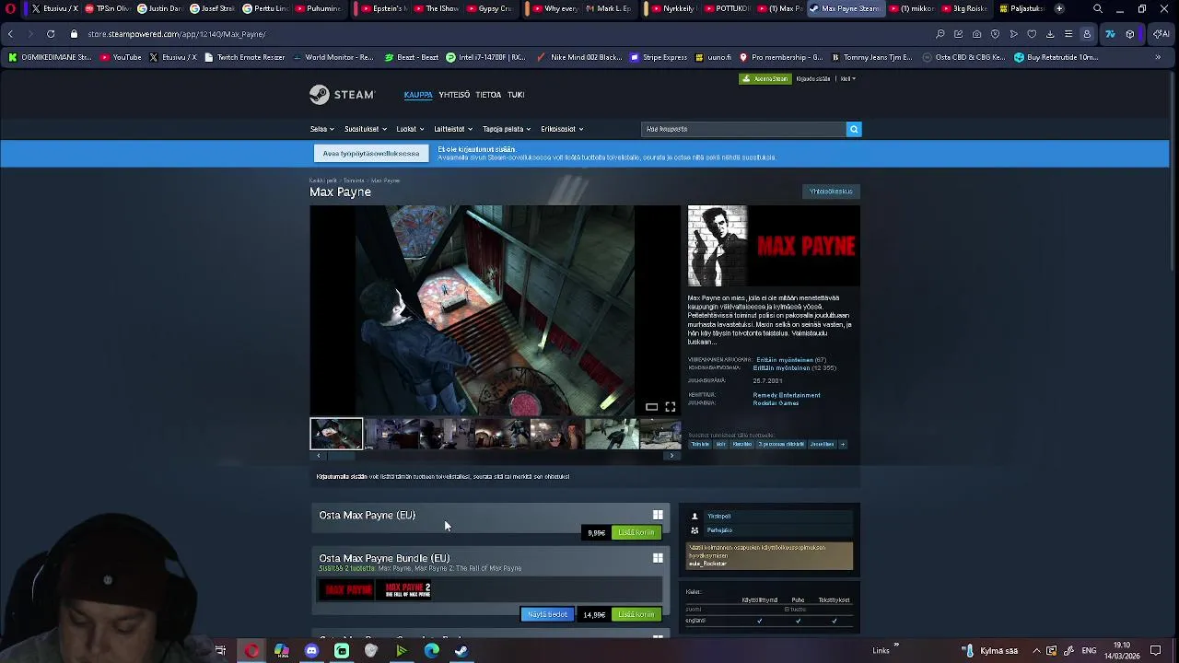
Task: Click the left arrow of screenshot strip
Action: click(x=319, y=456)
